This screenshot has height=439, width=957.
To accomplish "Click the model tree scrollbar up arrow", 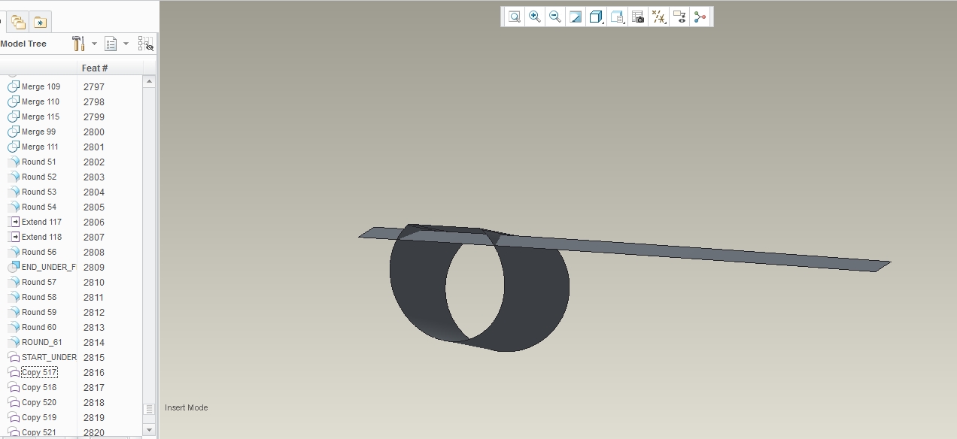I will pos(149,81).
